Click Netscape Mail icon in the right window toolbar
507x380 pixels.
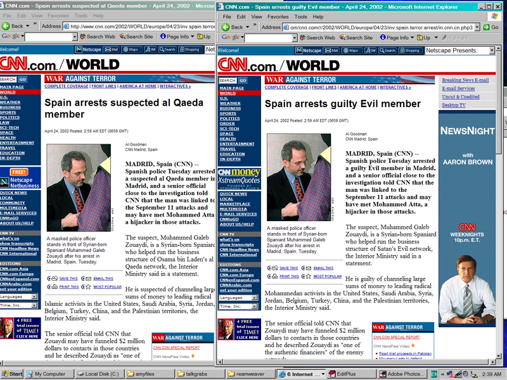pos(331,51)
